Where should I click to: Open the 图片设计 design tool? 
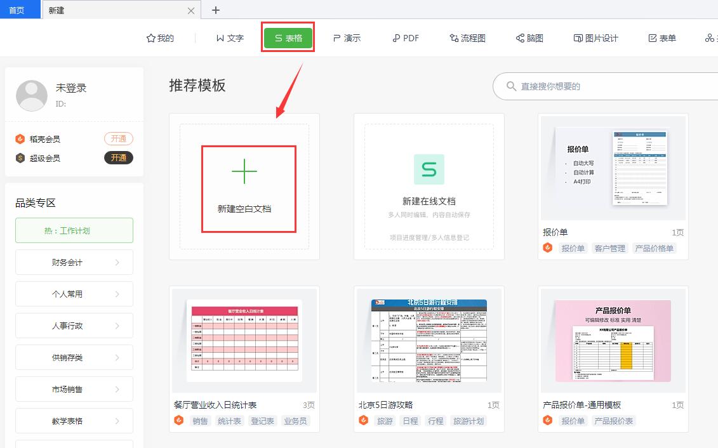(x=595, y=37)
